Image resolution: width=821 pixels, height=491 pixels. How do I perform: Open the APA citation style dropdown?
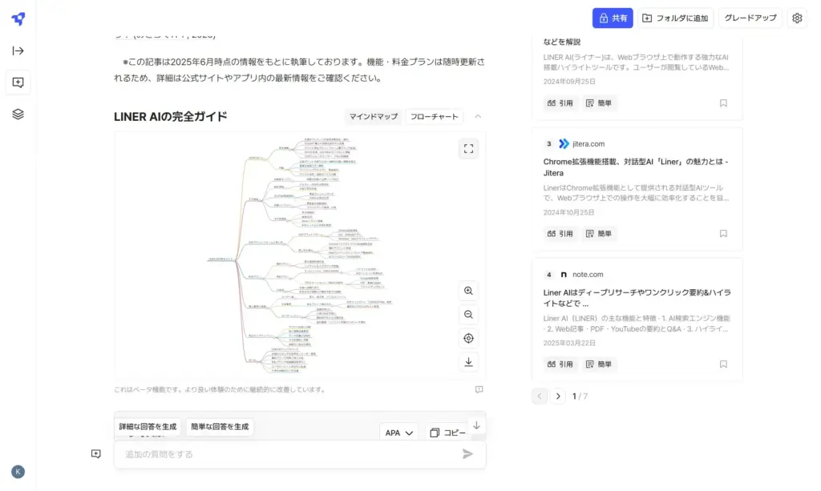click(399, 433)
